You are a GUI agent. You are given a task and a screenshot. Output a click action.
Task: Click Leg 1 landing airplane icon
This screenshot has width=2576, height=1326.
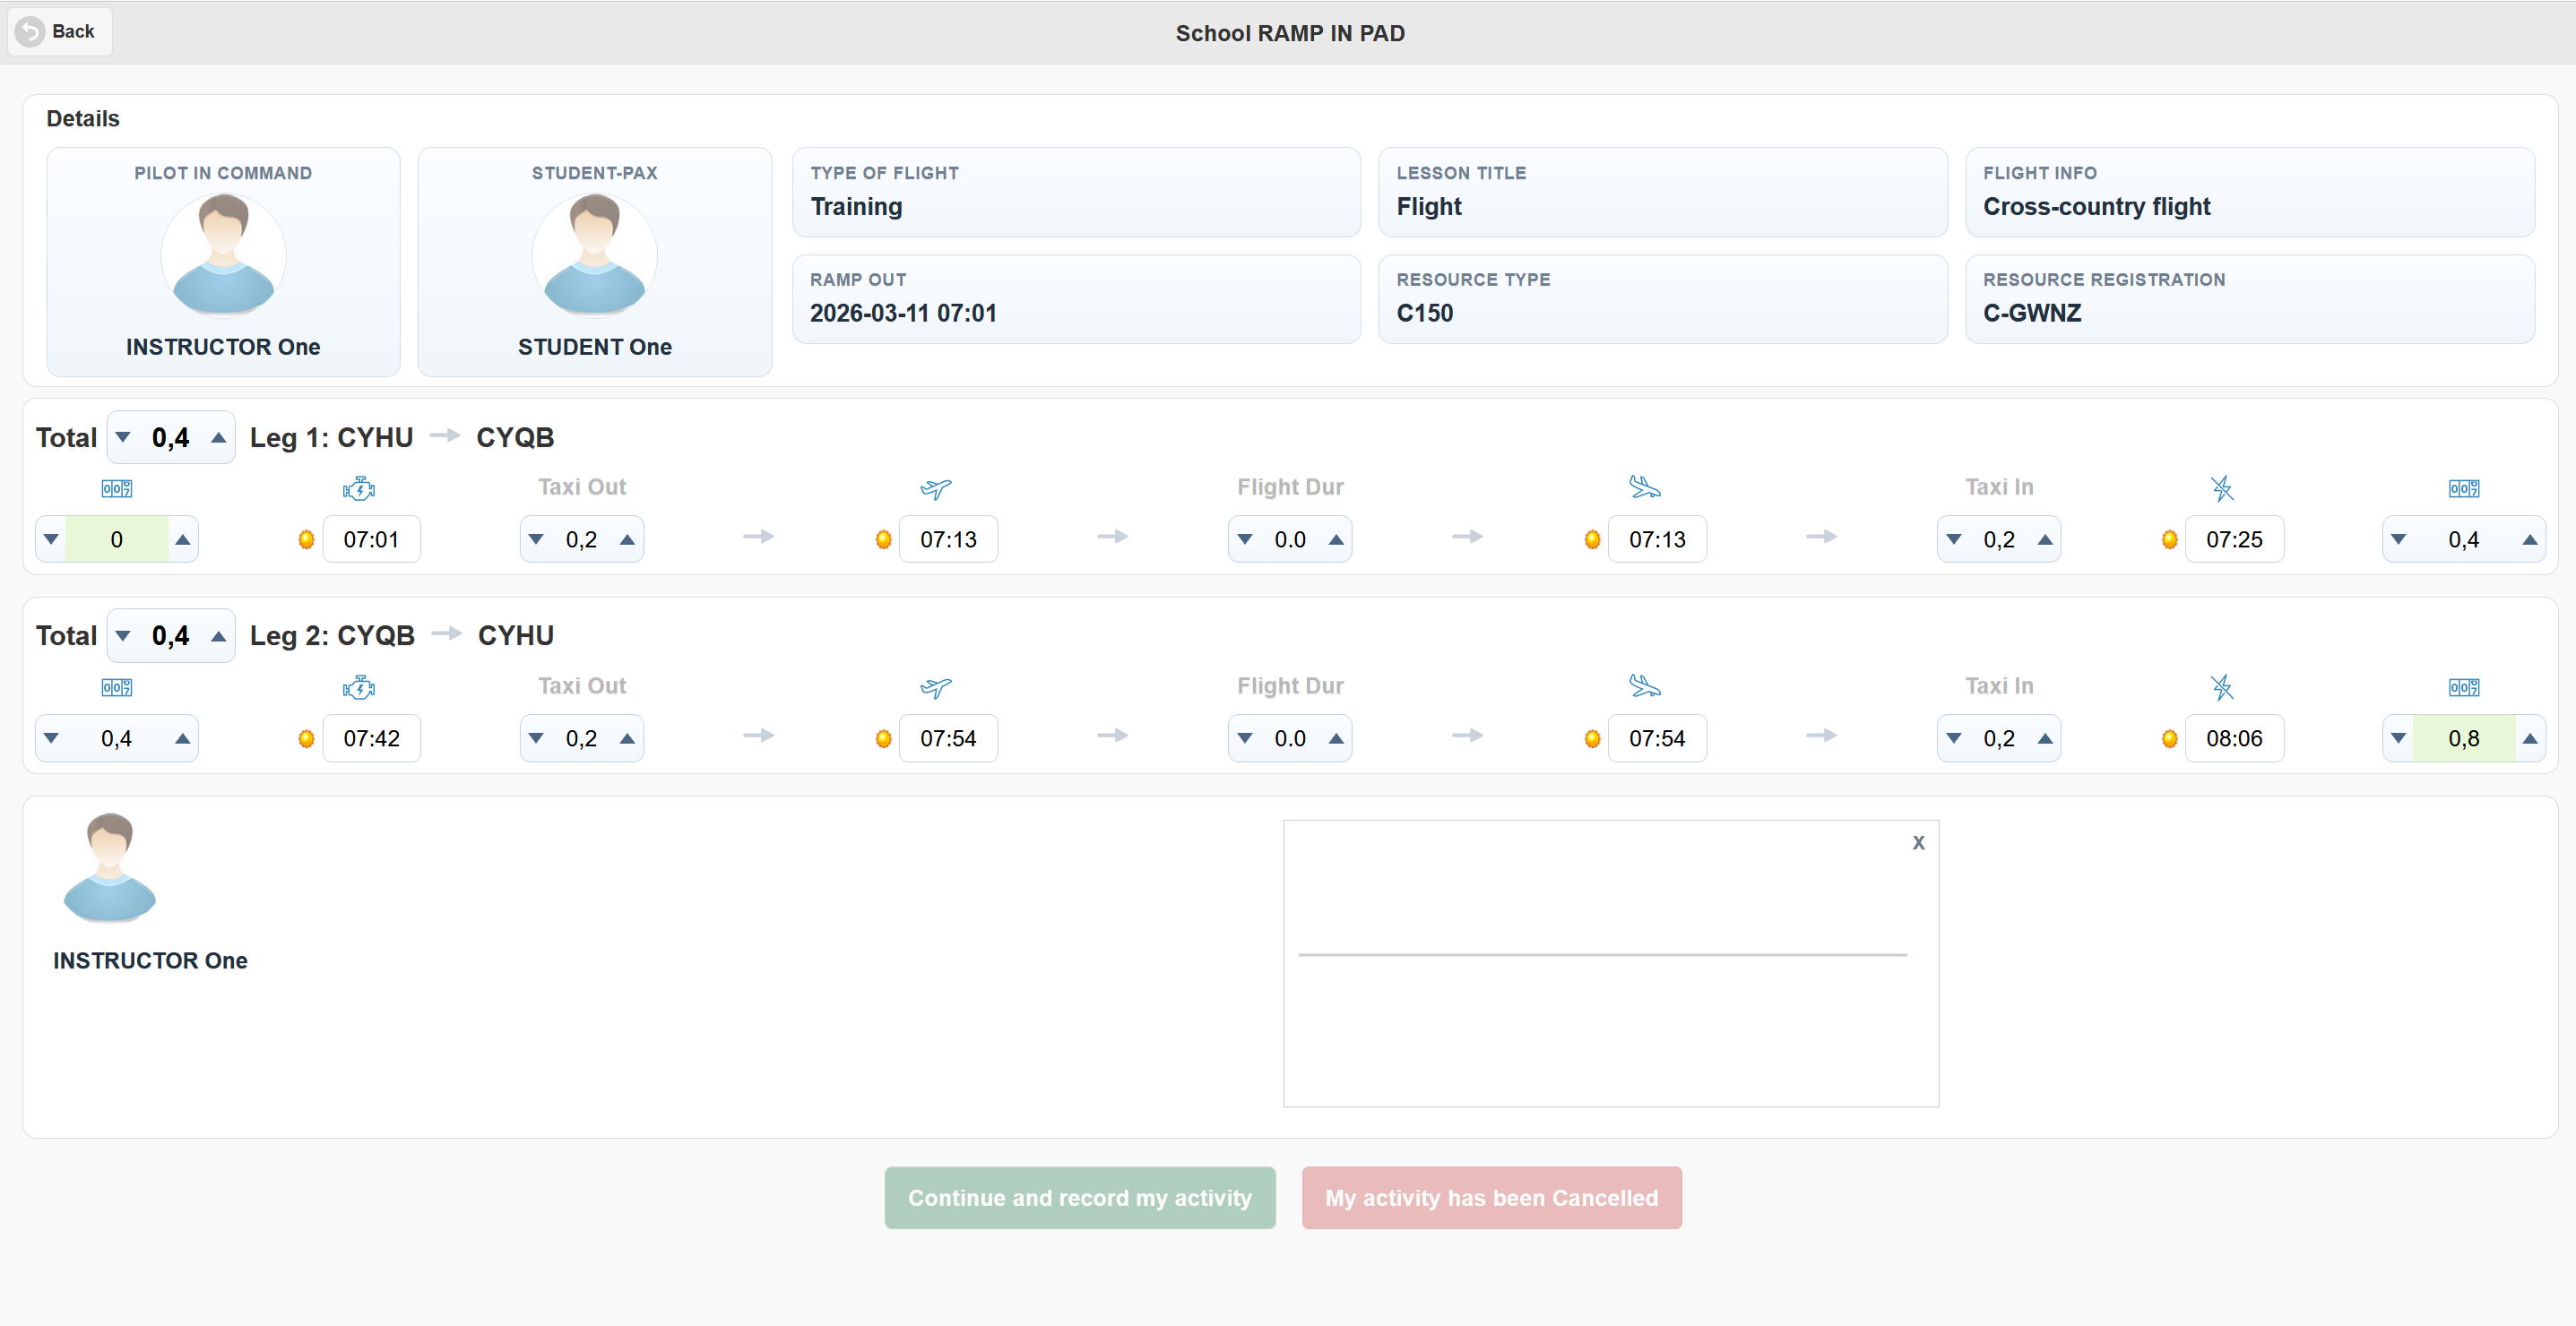tap(1644, 487)
